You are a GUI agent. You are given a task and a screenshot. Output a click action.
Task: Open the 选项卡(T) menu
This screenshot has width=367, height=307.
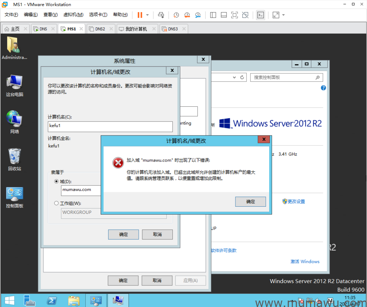pos(98,15)
